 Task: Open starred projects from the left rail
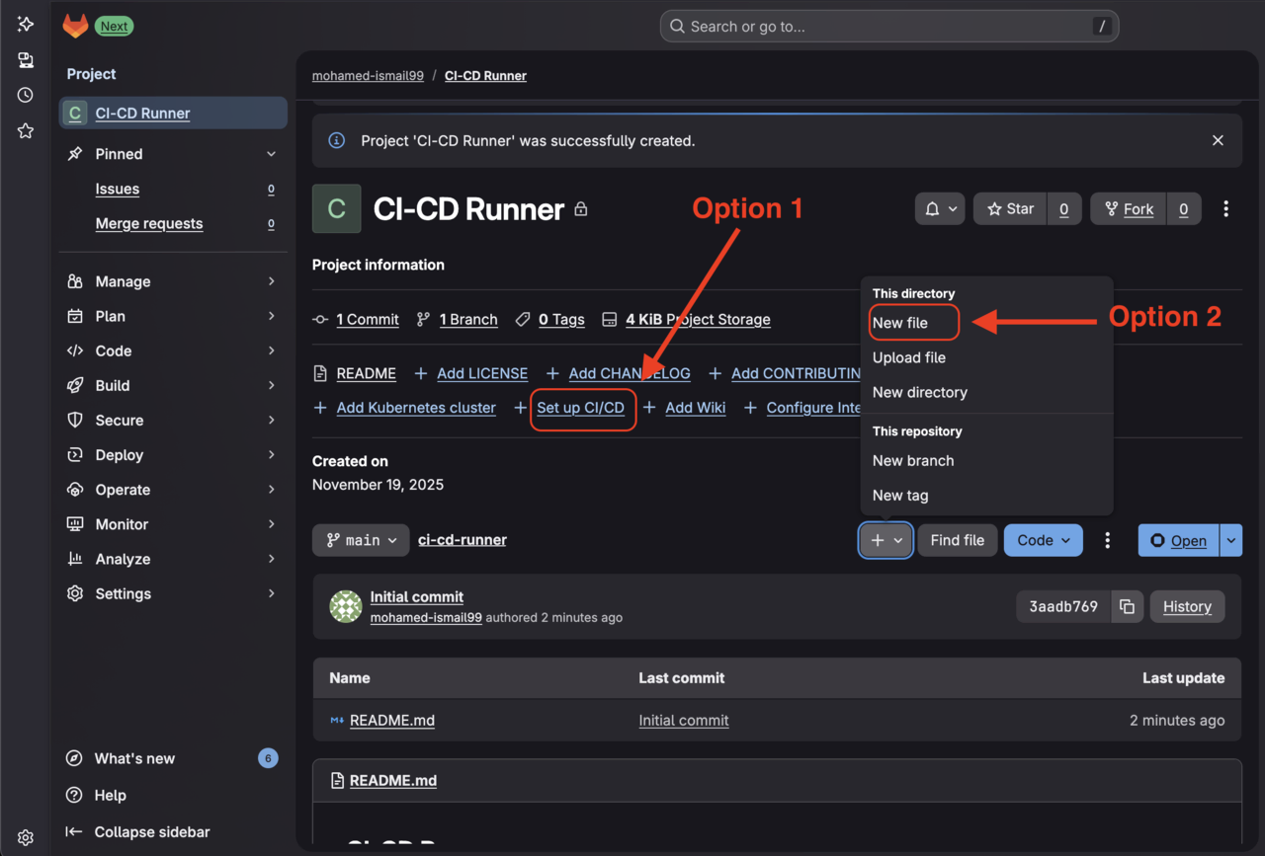[25, 130]
